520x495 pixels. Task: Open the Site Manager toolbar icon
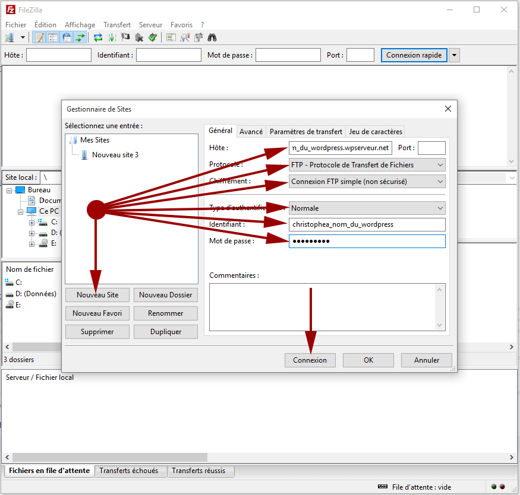point(10,38)
